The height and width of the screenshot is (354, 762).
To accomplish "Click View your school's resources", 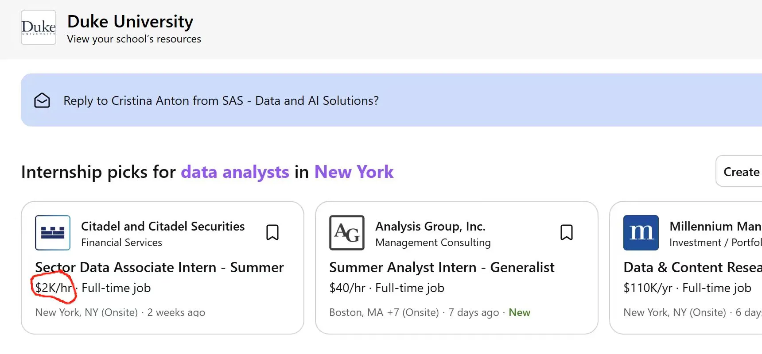I will (x=134, y=39).
